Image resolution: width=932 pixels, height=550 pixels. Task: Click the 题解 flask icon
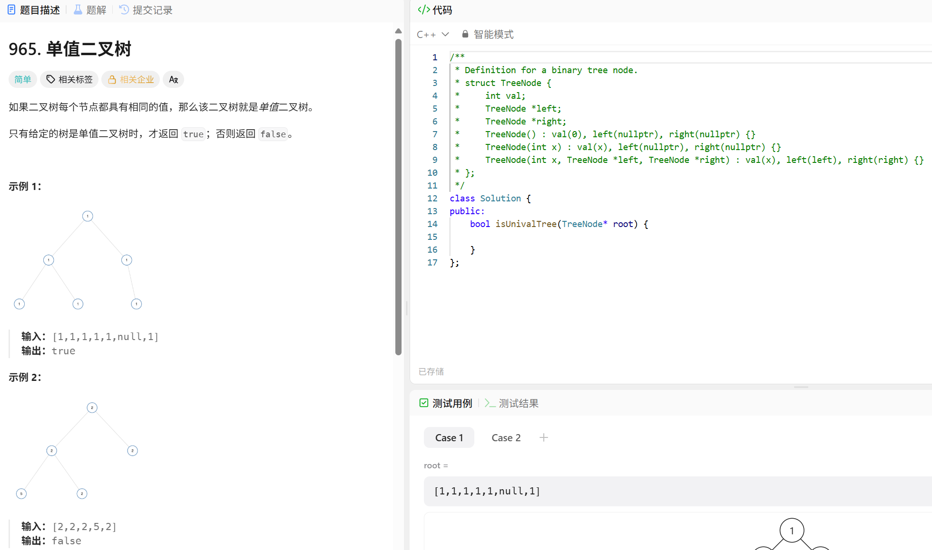tap(78, 10)
